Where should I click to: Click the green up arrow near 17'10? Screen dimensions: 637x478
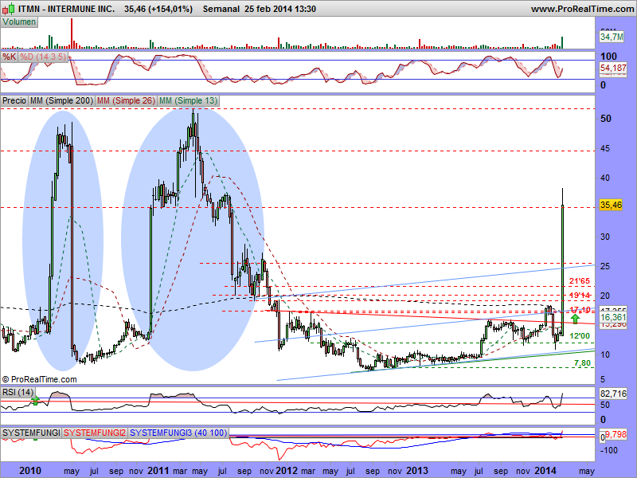coord(575,319)
